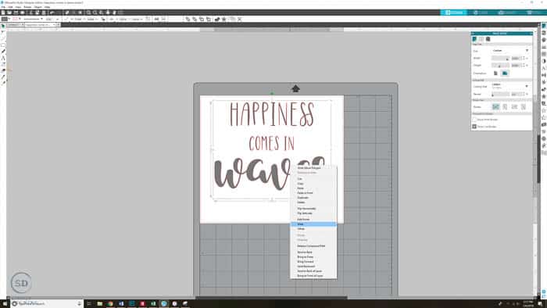Go to the SEND tab
547x308 pixels.
533,13
